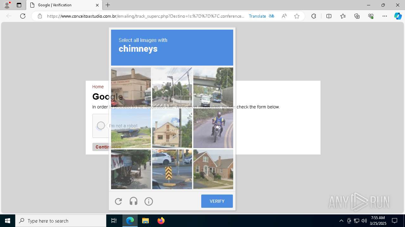Viewport: 405px width, 227px height.
Task: Toggle split screen view
Action: [x=329, y=16]
